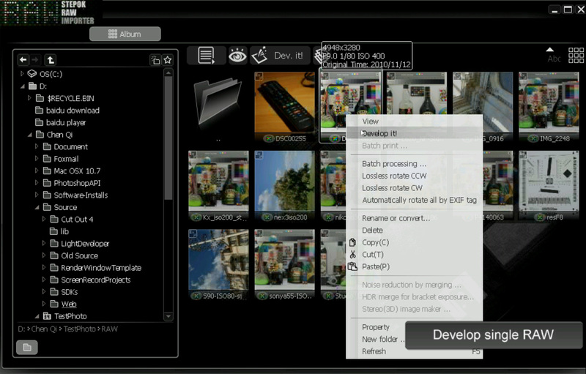Image resolution: width=586 pixels, height=374 pixels.
Task: Click the Copy(C) clipboard icon in context menu
Action: (x=352, y=242)
